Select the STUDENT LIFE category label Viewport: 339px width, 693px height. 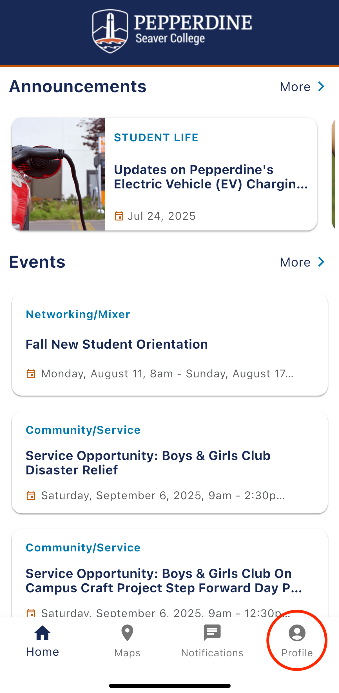[x=156, y=138]
